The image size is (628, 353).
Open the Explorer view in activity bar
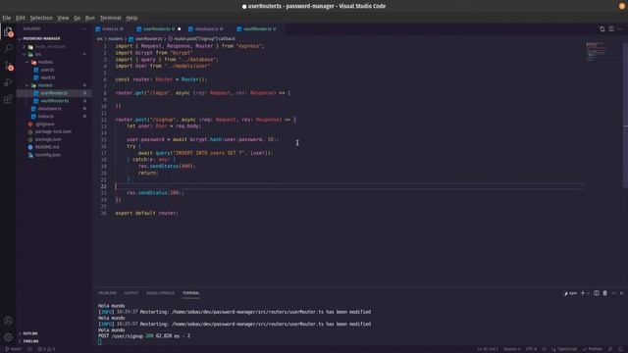pyautogui.click(x=8, y=31)
